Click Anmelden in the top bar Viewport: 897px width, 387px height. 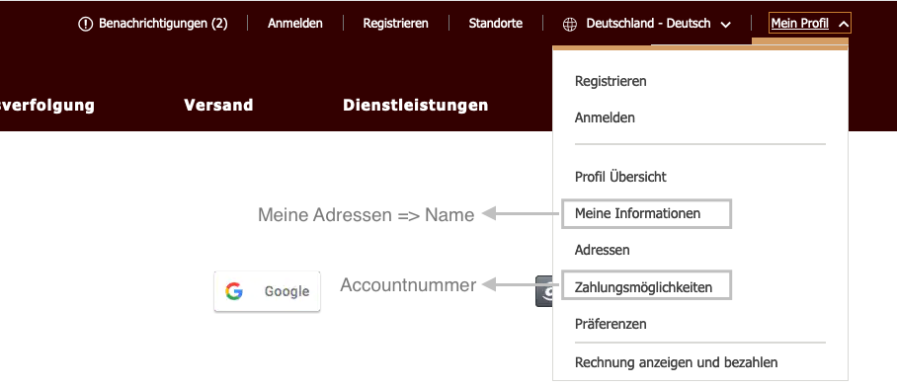coord(295,24)
